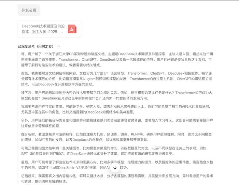Click the paragraph starting with 最后,用户可能希望

[117, 165]
